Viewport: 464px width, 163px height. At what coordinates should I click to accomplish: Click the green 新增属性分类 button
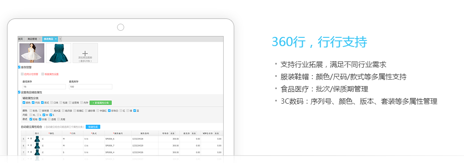tap(101, 103)
